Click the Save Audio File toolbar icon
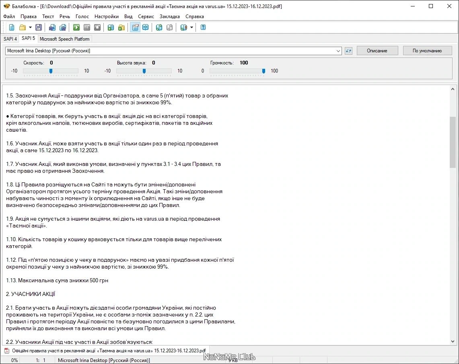Screen dimensions: 459x364 52,27
